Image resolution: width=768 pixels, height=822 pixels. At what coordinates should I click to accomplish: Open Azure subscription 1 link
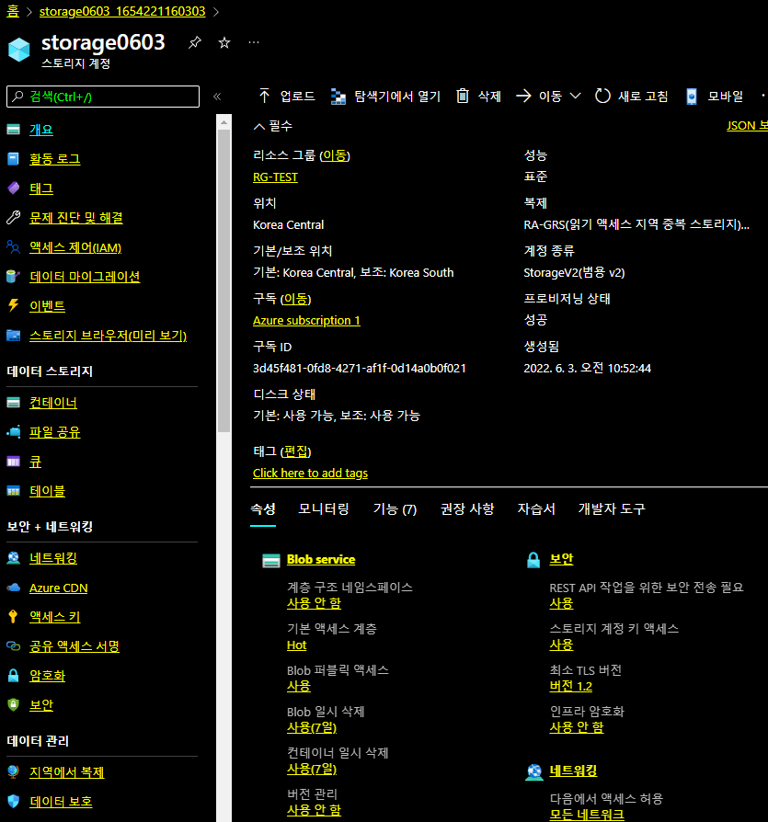pos(306,320)
